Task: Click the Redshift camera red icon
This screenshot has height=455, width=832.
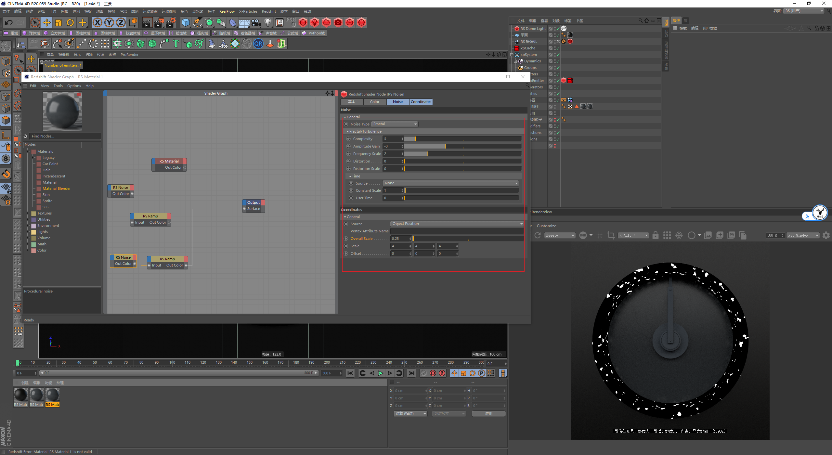Action: point(338,22)
